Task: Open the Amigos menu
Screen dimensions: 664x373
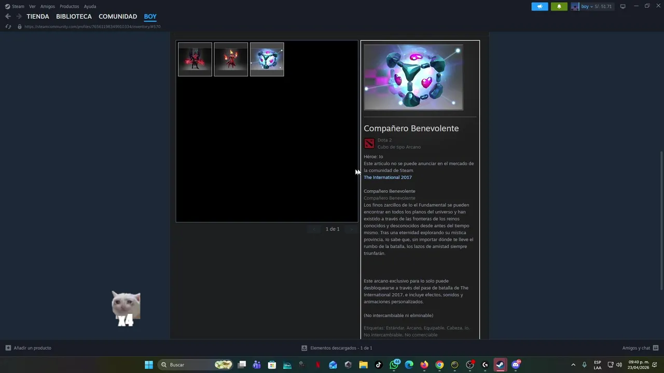Action: (47, 6)
